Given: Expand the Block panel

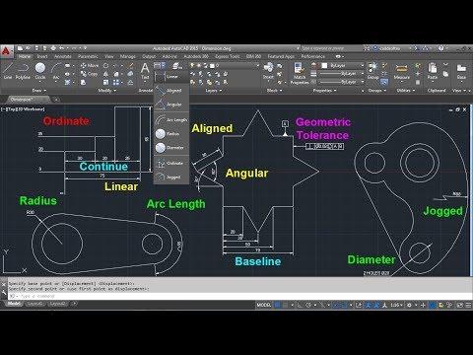Looking at the screenshot, I should tap(274, 91).
